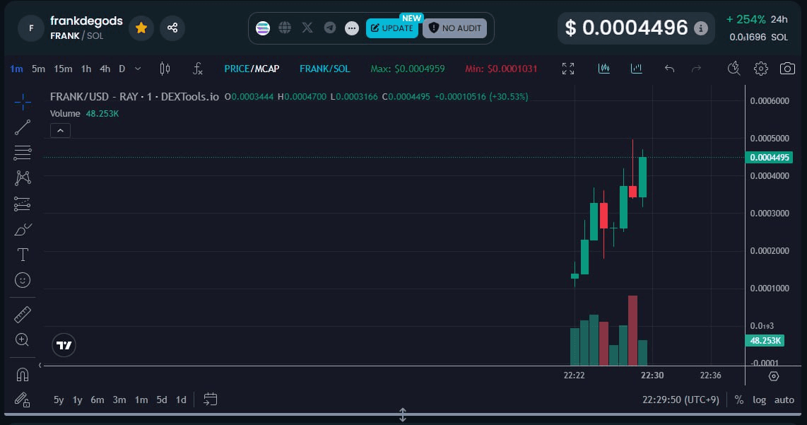This screenshot has width=807, height=425.
Task: Click the TradingView logo
Action: (64, 345)
